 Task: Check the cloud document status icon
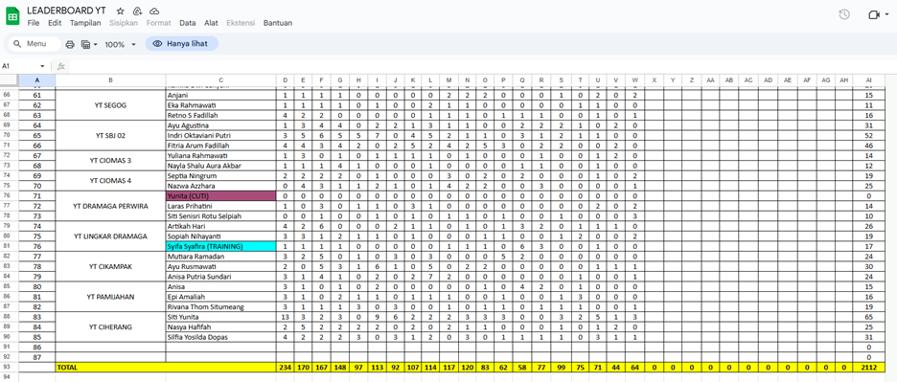click(x=154, y=11)
